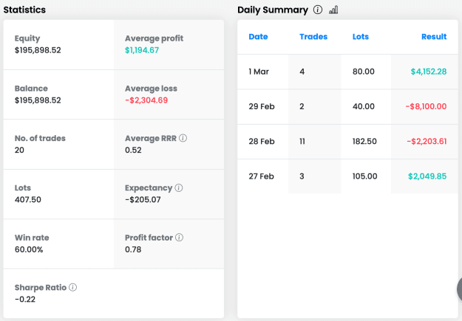Open the Daily Summary info icon
The height and width of the screenshot is (321, 462).
(318, 10)
